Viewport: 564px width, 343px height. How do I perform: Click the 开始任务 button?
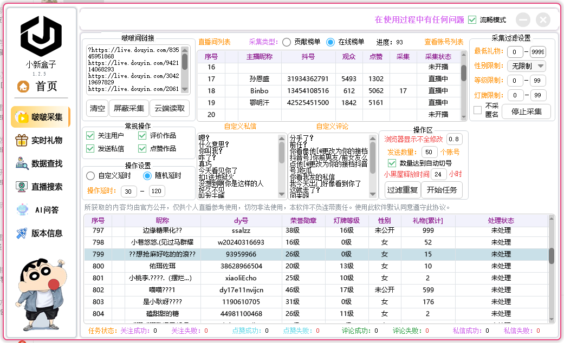[x=442, y=190]
